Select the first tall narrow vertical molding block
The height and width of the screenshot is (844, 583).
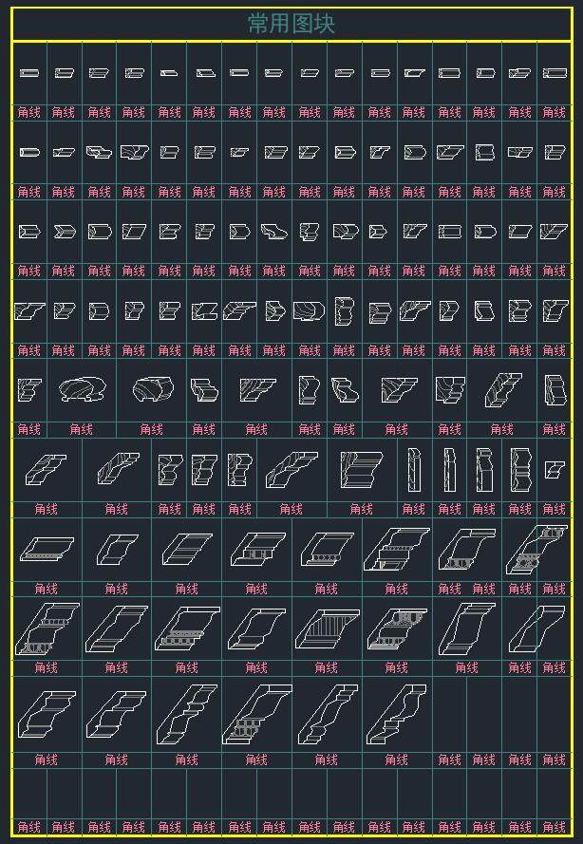click(414, 468)
